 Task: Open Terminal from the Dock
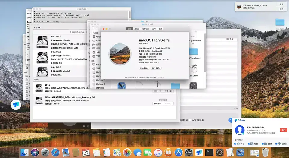coord(210,153)
